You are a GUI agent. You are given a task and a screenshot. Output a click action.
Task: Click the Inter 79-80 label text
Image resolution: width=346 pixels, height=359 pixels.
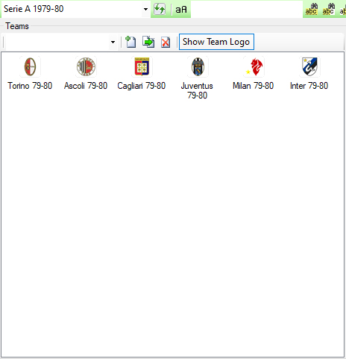(x=309, y=86)
